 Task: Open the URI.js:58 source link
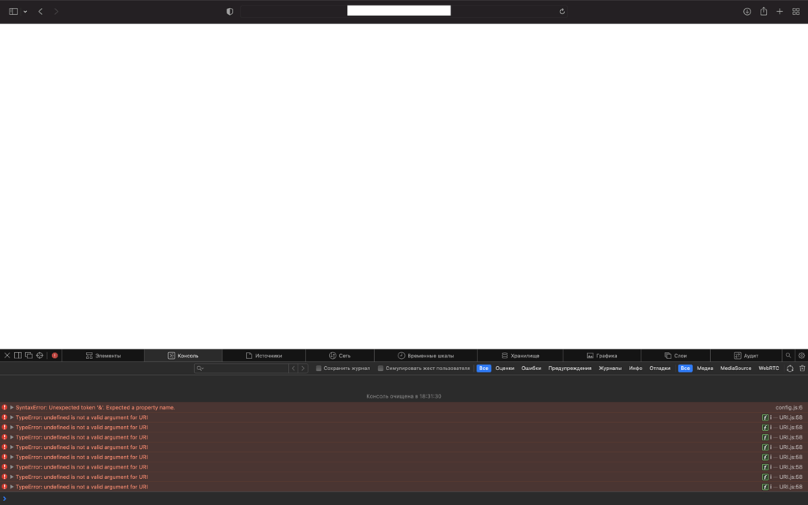coord(789,417)
